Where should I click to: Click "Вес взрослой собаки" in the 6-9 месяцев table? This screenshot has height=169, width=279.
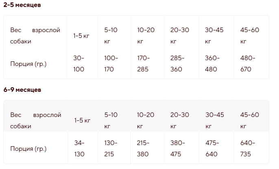pyautogui.click(x=35, y=120)
